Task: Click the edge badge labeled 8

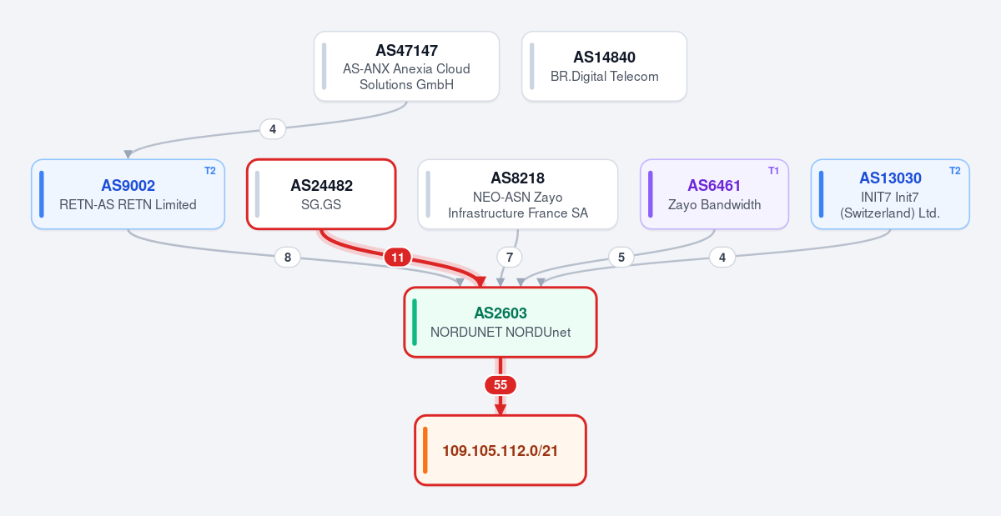Action: coord(288,258)
